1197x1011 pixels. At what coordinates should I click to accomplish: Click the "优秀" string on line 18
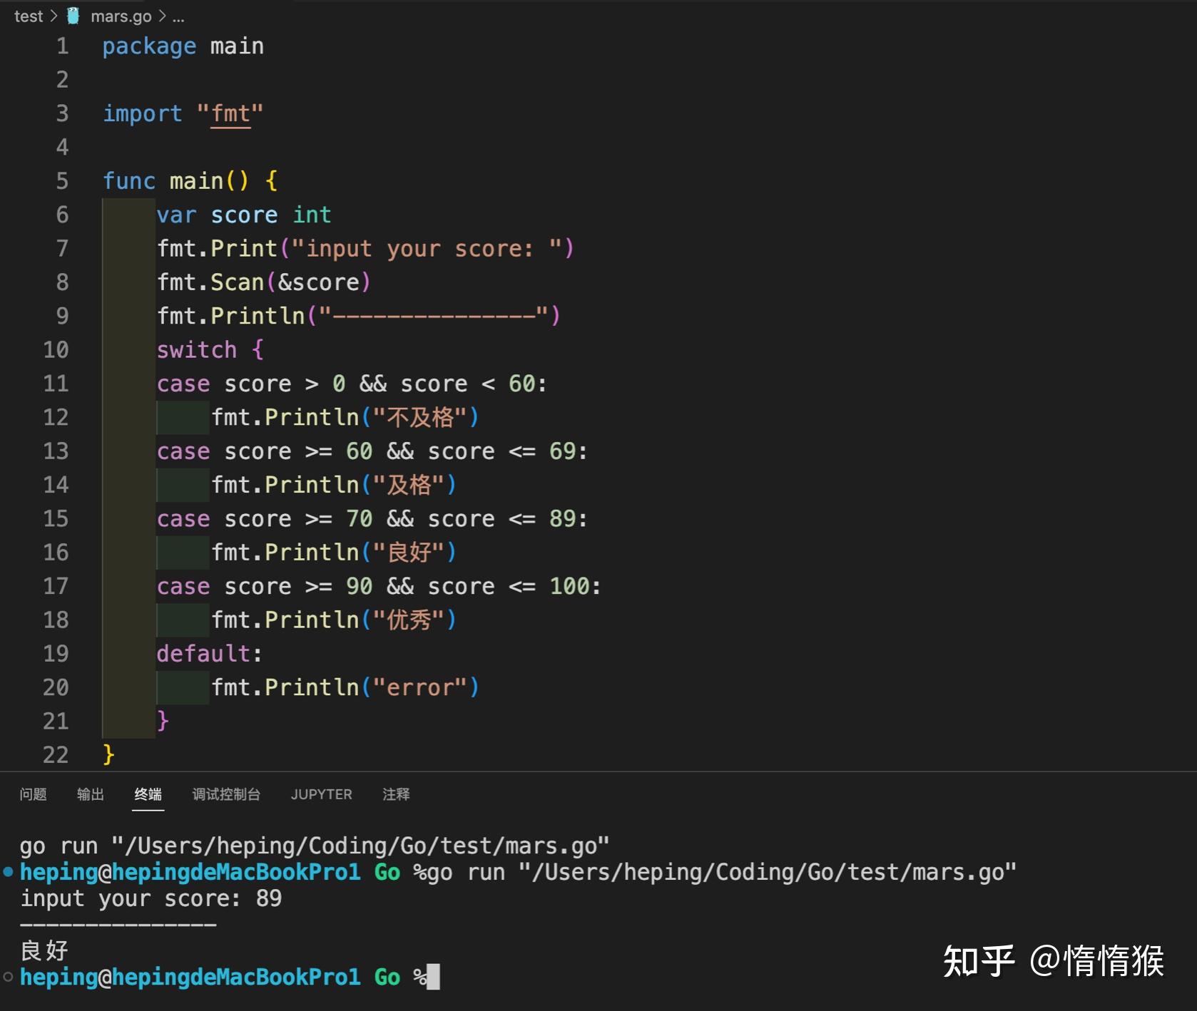pyautogui.click(x=409, y=620)
